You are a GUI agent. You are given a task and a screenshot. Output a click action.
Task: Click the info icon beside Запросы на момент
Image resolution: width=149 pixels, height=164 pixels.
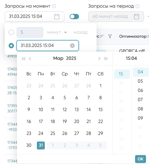pos(54,6)
